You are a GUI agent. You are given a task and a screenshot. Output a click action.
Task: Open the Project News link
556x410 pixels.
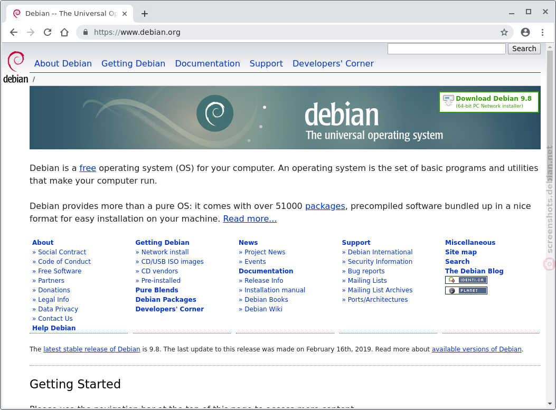pos(265,252)
